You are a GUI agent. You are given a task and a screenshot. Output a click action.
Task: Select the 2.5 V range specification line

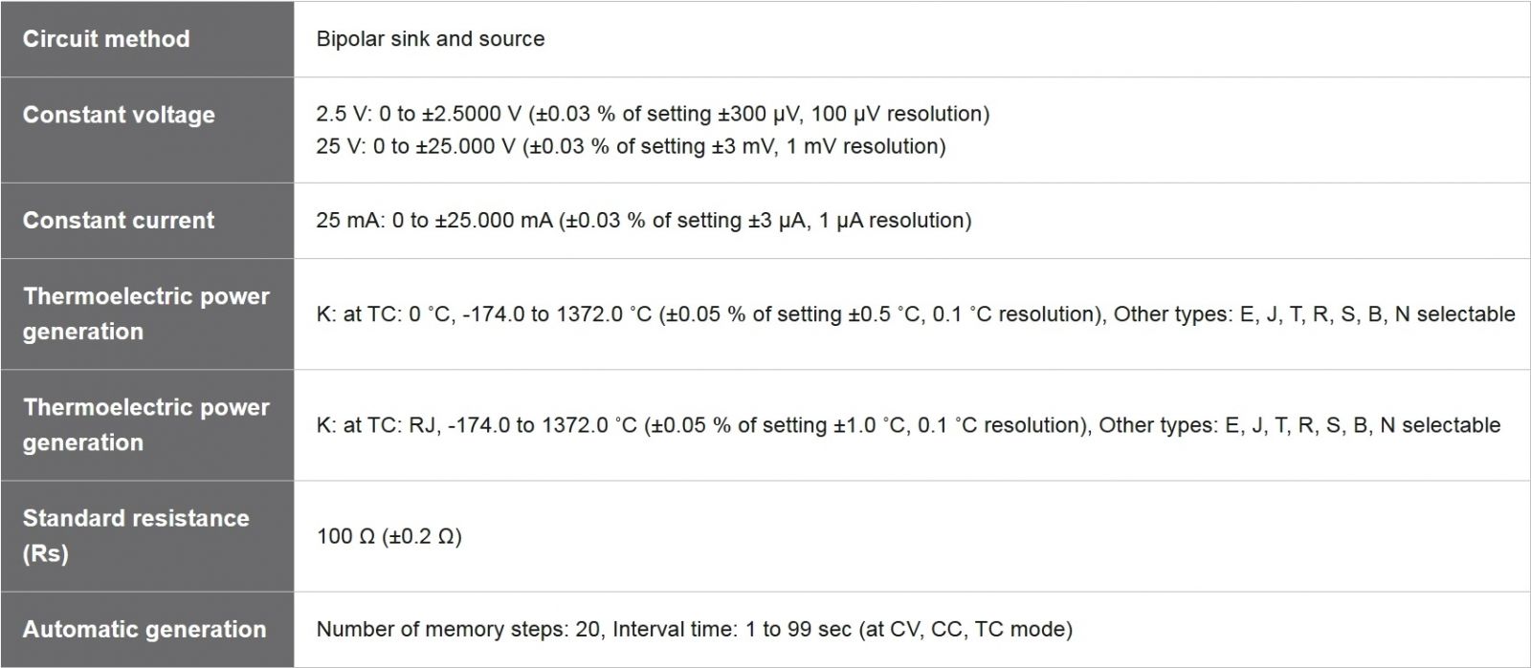pos(653,114)
